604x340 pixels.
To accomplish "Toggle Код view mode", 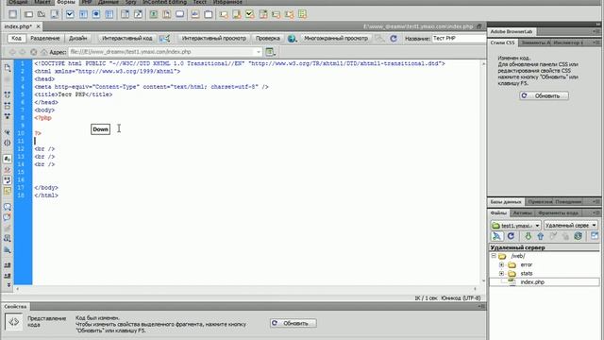I will coord(16,38).
